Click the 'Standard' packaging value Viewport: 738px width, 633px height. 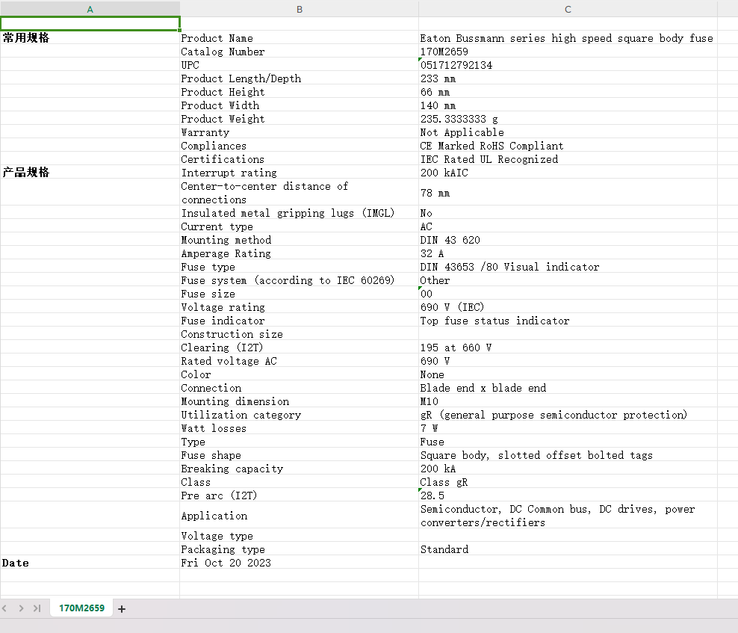(x=568, y=549)
